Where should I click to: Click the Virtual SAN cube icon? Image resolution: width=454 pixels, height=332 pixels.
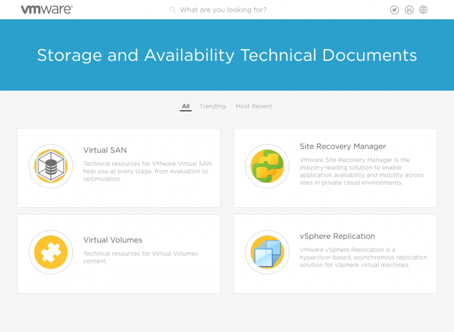pyautogui.click(x=51, y=166)
